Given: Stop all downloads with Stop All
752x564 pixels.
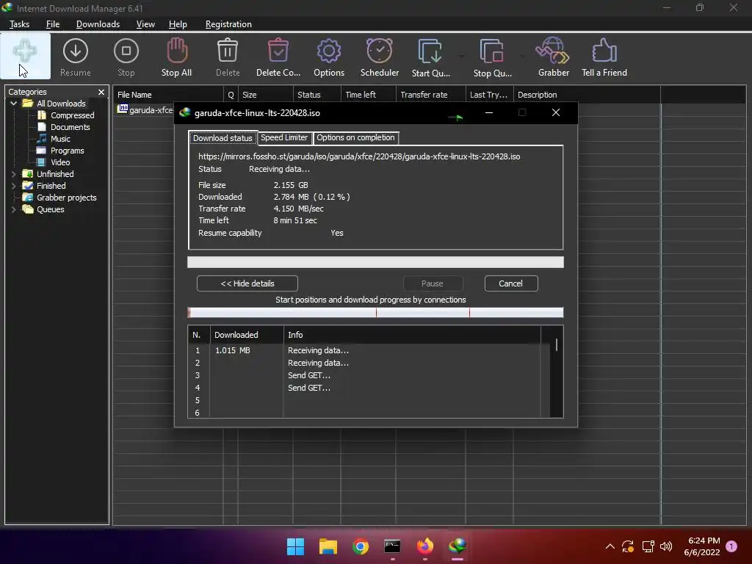Looking at the screenshot, I should pos(176,57).
